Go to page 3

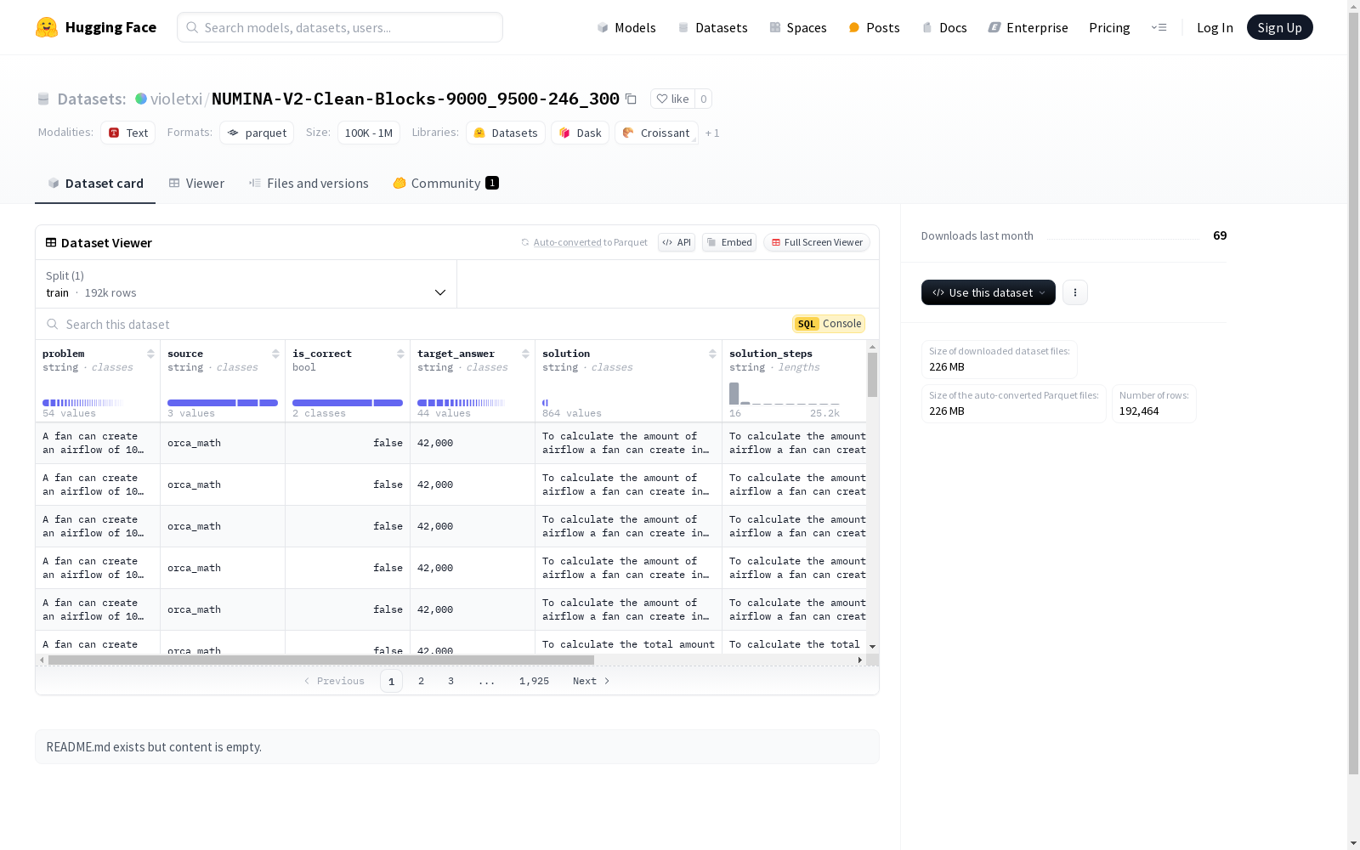click(450, 681)
